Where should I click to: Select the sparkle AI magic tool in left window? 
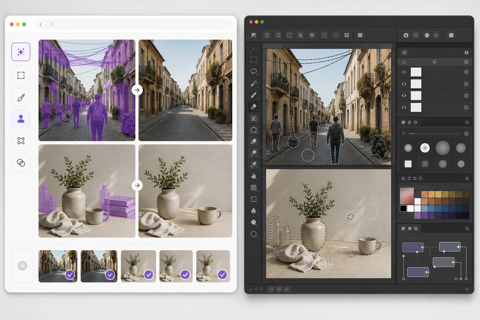pyautogui.click(x=21, y=52)
